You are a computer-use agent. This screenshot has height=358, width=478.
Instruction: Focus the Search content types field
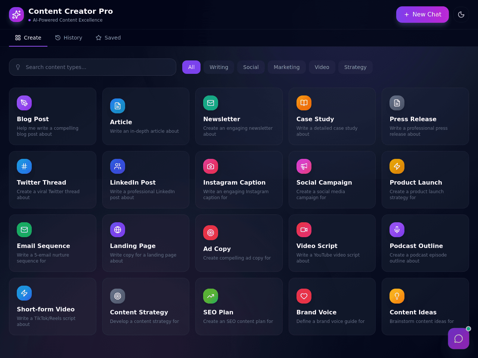click(x=93, y=67)
